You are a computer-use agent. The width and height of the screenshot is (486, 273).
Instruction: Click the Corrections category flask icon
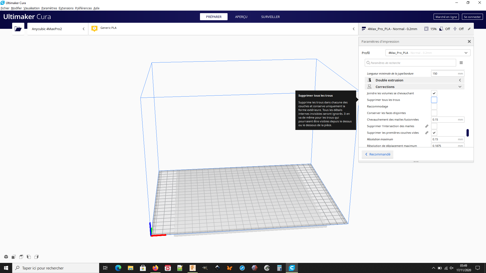tap(369, 87)
